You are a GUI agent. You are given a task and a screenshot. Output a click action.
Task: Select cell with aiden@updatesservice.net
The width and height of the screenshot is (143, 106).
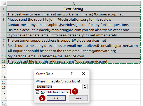pos(74,61)
